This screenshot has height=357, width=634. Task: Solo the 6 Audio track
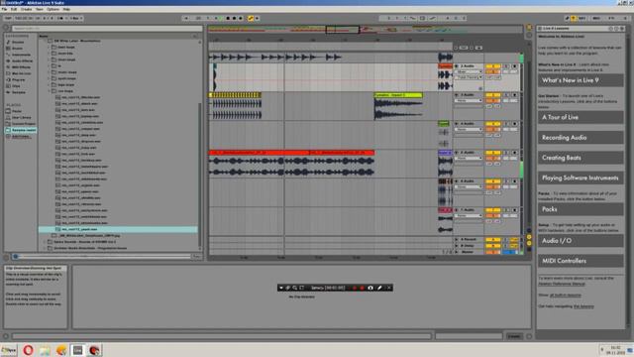506,181
